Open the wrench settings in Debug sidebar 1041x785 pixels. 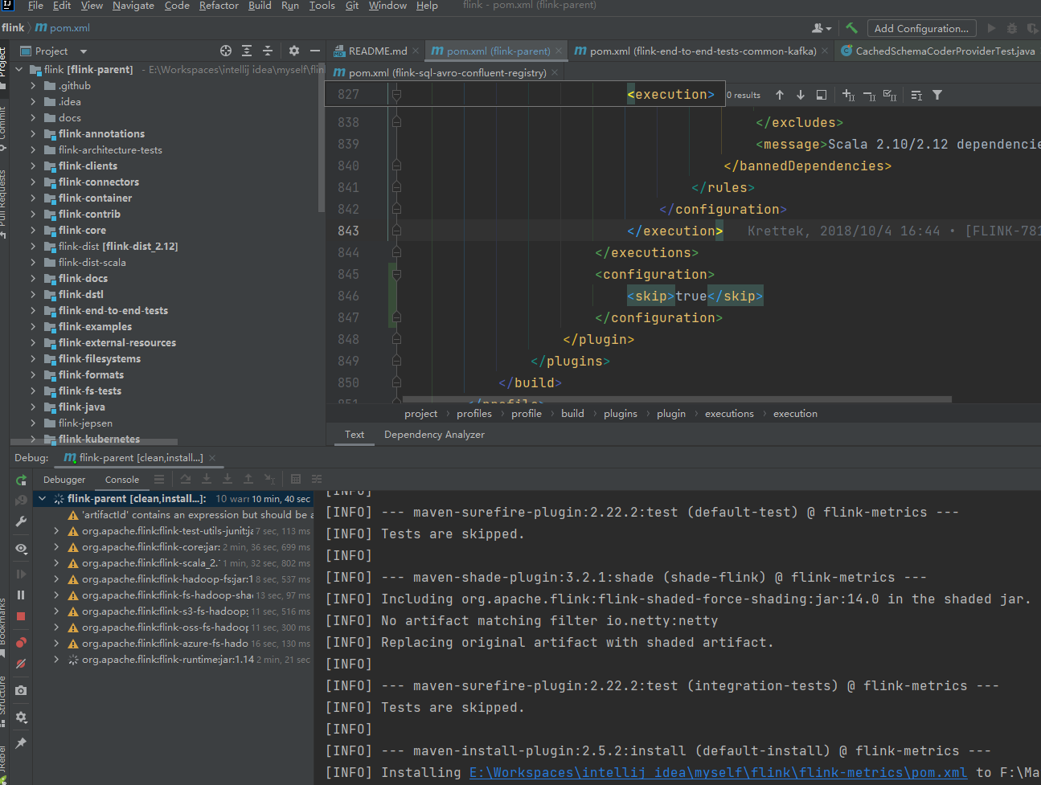[21, 521]
